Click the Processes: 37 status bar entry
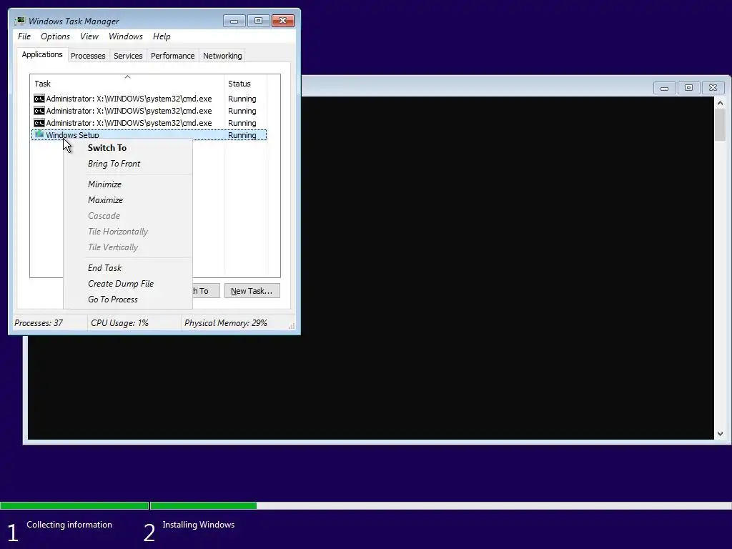The height and width of the screenshot is (549, 732). [49, 323]
